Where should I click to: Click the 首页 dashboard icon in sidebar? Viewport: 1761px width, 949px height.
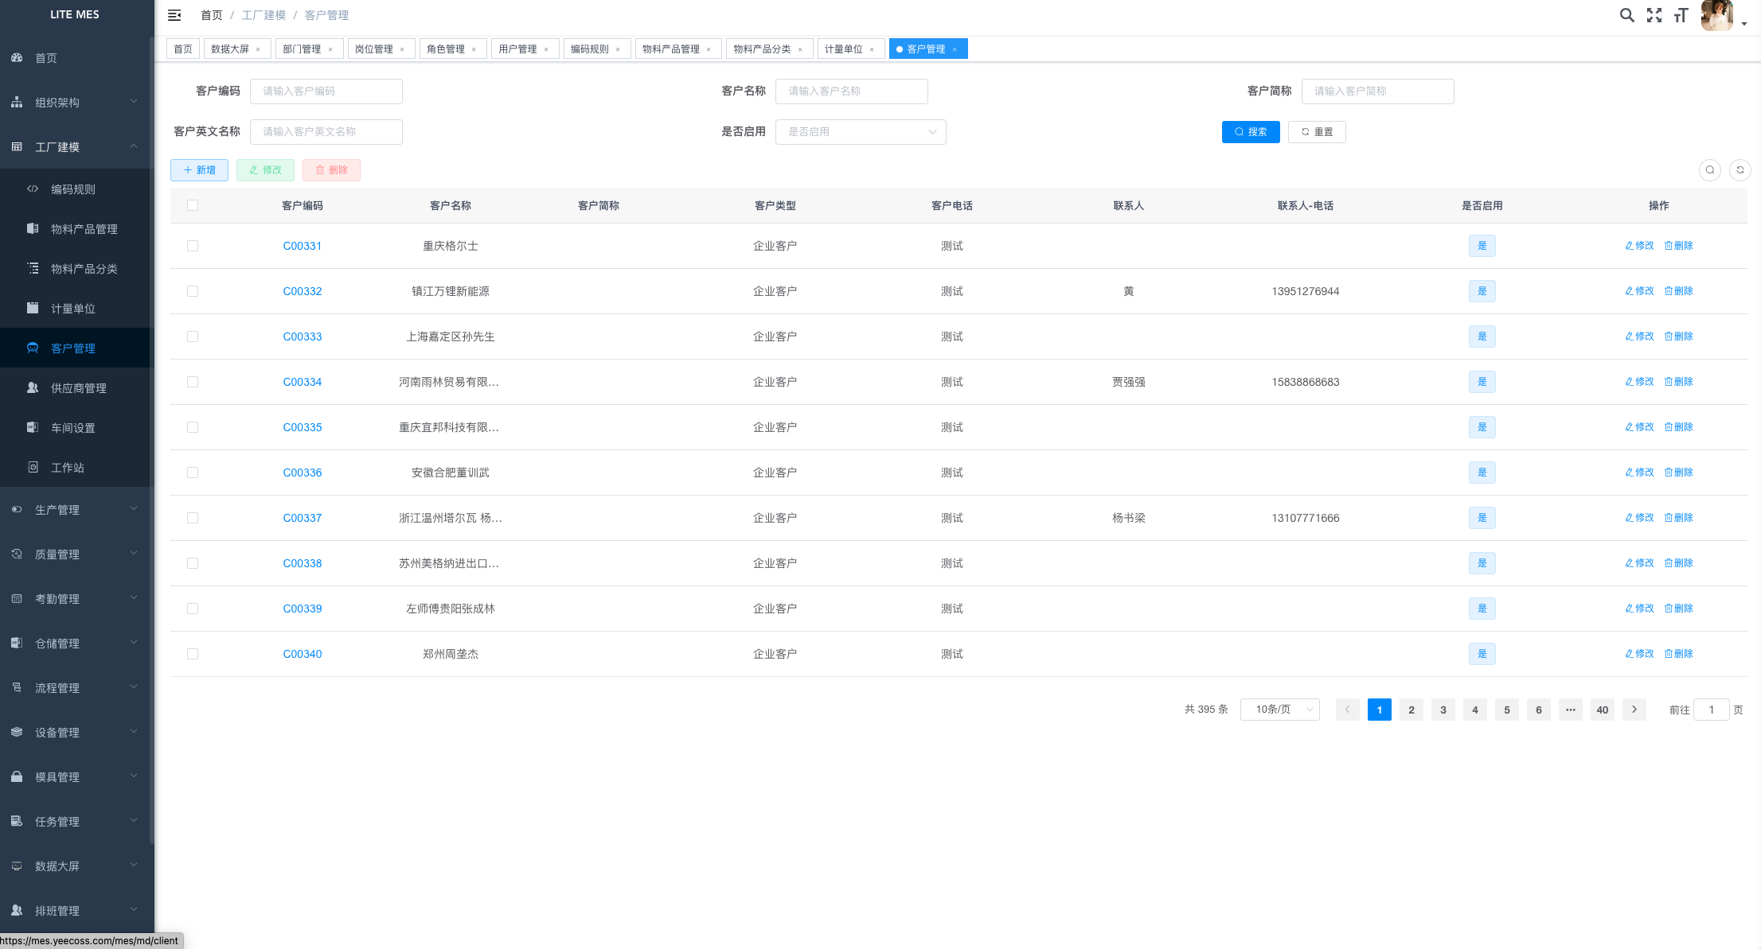(x=17, y=58)
